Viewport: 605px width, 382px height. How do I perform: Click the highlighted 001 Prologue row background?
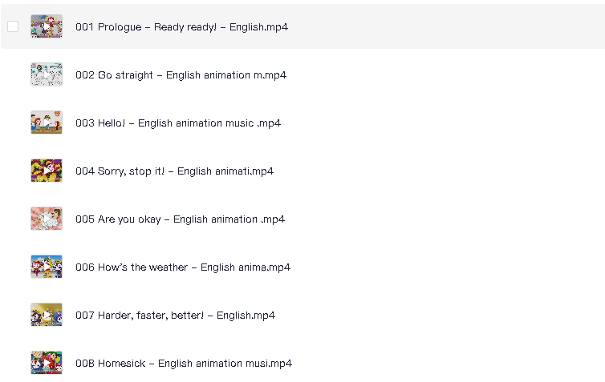[444, 26]
